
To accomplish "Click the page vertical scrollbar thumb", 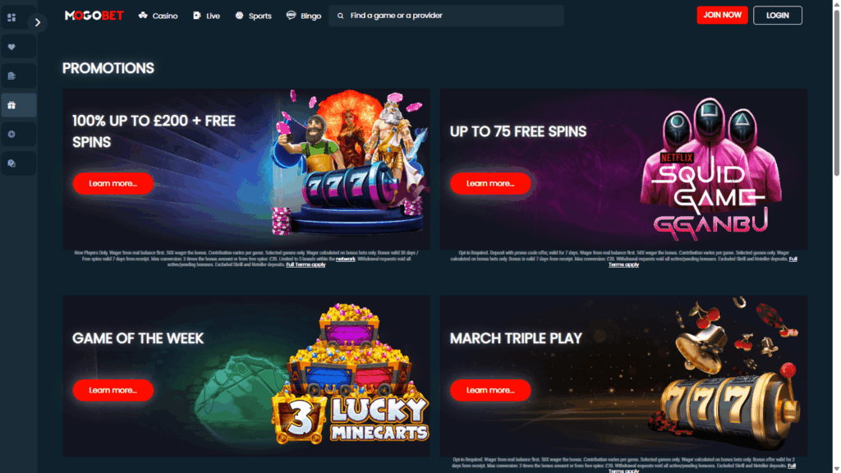I will coord(836,92).
